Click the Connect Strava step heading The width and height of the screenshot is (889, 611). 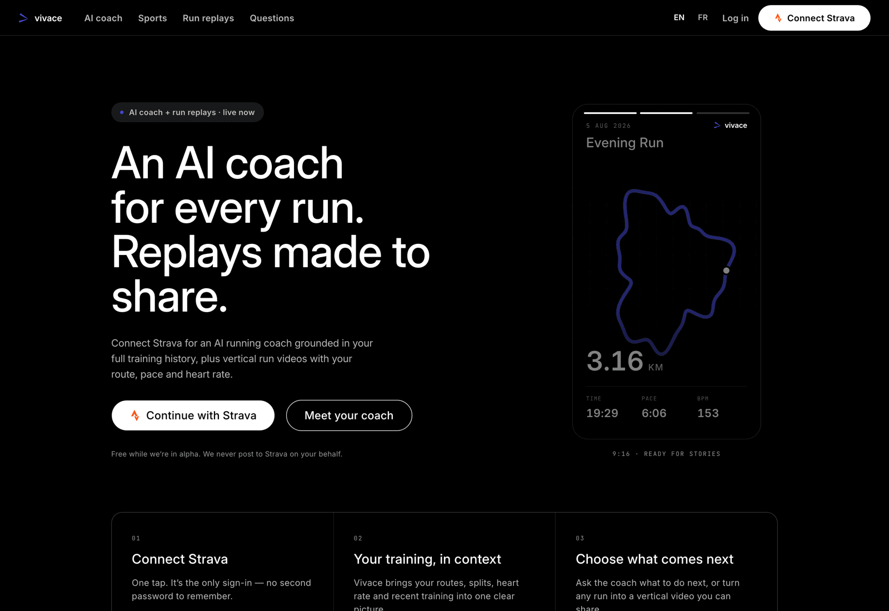[x=179, y=559]
